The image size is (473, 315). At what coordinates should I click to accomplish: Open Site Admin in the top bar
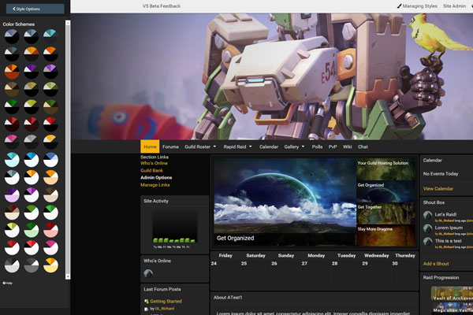454,6
